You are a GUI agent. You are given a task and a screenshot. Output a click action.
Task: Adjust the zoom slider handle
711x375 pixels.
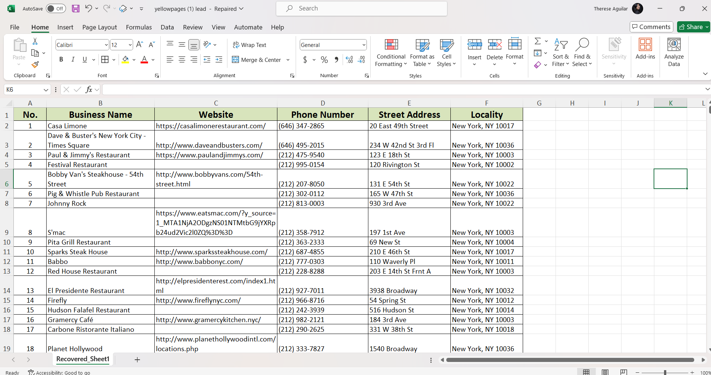point(665,372)
